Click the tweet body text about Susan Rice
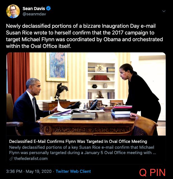The width and height of the screenshot is (173, 179). 84,36
